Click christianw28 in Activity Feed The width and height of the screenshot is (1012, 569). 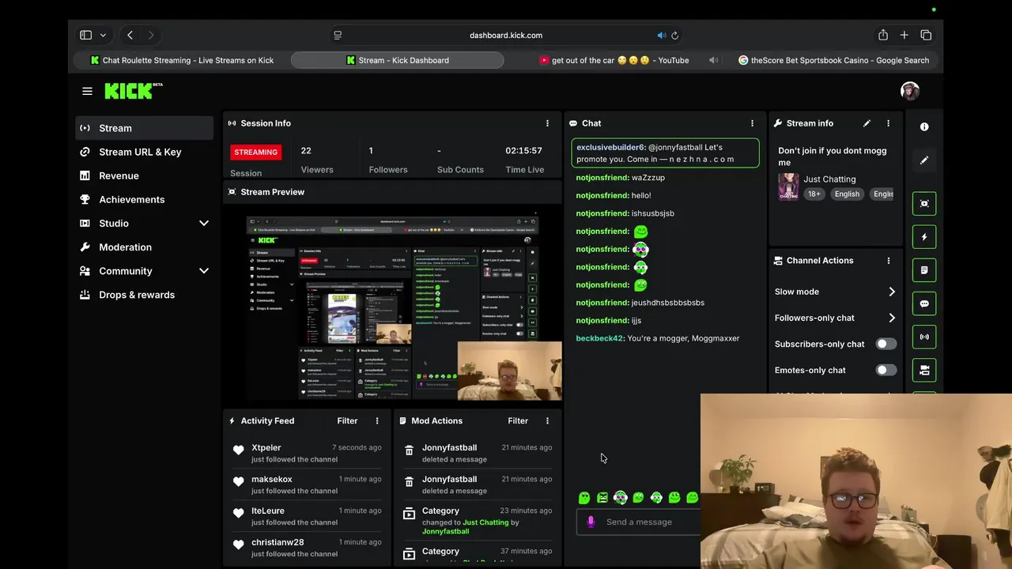(278, 543)
